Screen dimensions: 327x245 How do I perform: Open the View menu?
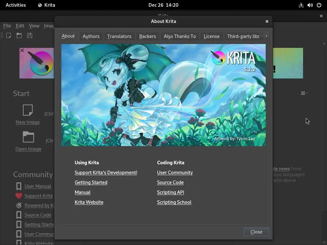pyautogui.click(x=34, y=26)
